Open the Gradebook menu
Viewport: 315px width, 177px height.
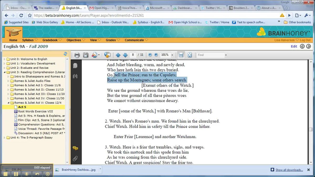click(52, 40)
